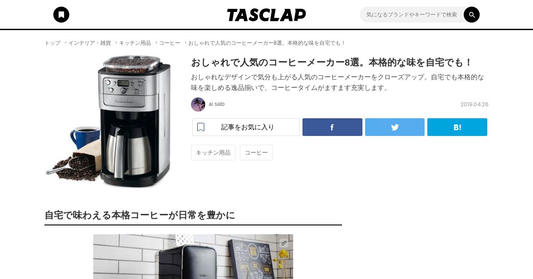The height and width of the screenshot is (279, 533).
Task: Open the TASCLAP logo home link
Action: (266, 15)
